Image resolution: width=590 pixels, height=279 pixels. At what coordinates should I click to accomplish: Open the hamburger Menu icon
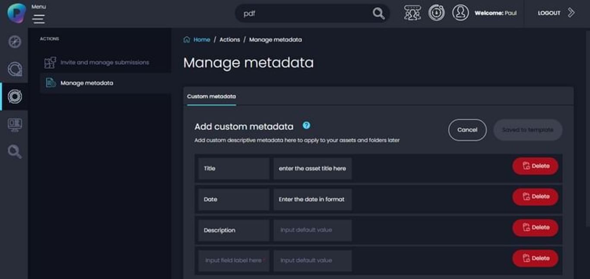38,19
